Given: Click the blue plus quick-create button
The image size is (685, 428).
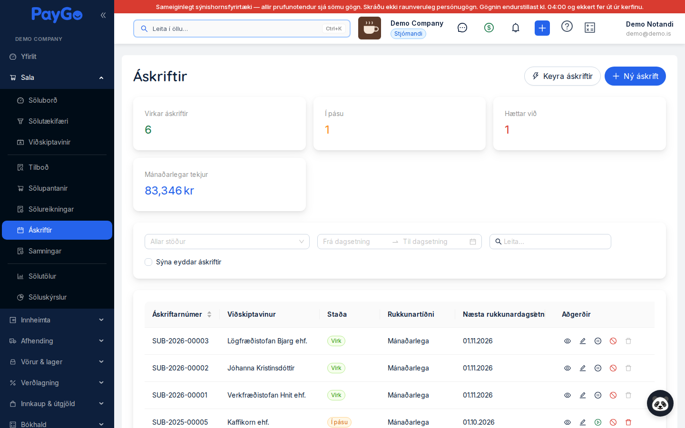Looking at the screenshot, I should pyautogui.click(x=542, y=28).
